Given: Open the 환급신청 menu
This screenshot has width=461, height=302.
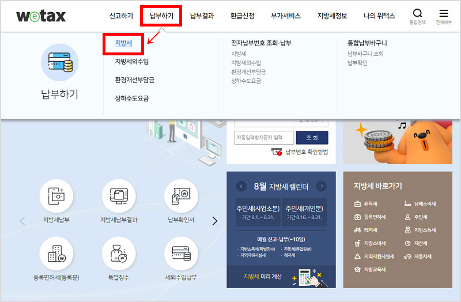Looking at the screenshot, I should click(x=242, y=16).
